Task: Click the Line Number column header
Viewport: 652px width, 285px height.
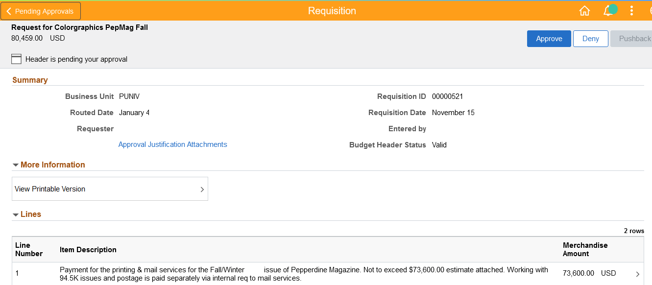Action: click(29, 249)
